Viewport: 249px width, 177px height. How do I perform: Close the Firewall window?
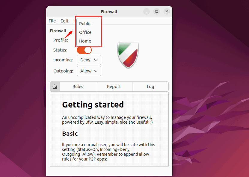[x=167, y=12]
